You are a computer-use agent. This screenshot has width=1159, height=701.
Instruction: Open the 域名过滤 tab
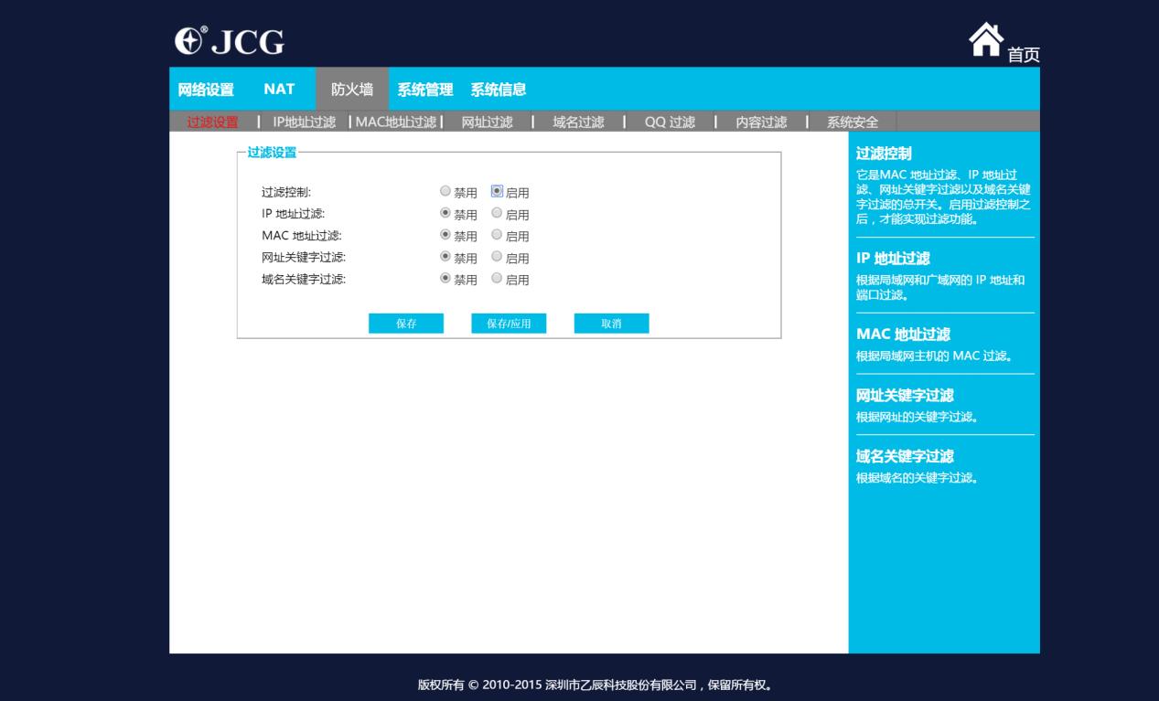(x=575, y=120)
